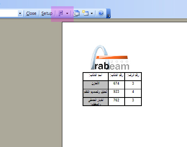
Task: Click the gray book name cell beside 923
Action: coord(95,93)
